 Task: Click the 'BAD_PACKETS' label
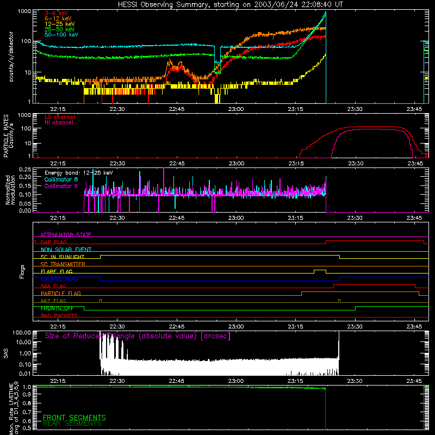click(x=59, y=315)
